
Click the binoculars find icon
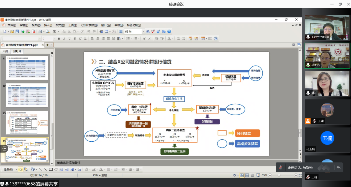pos(148,32)
